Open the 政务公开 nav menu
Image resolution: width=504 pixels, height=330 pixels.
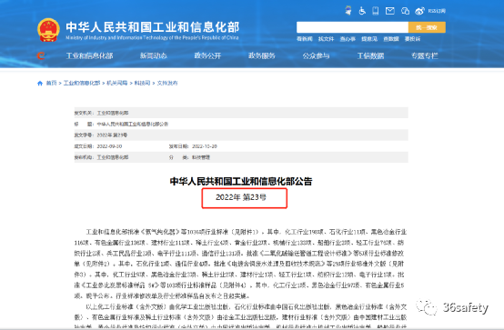click(x=207, y=56)
